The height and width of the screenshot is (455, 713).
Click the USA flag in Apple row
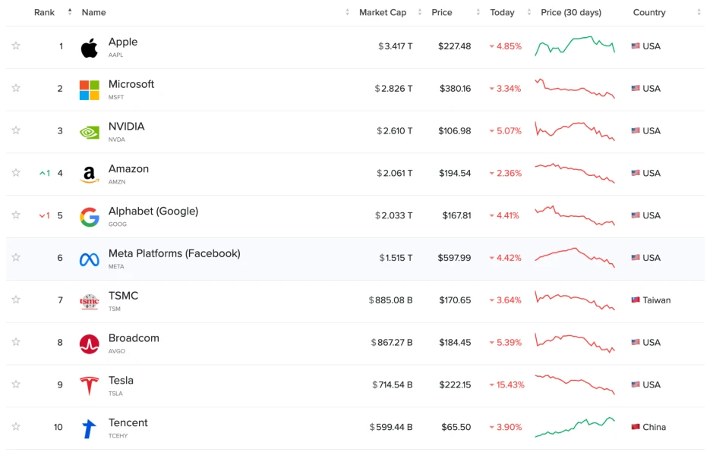(636, 45)
